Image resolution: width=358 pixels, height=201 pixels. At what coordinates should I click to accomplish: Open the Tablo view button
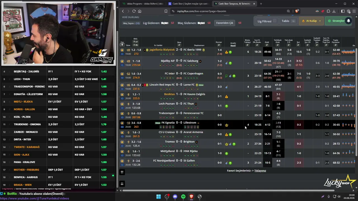tap(288, 21)
